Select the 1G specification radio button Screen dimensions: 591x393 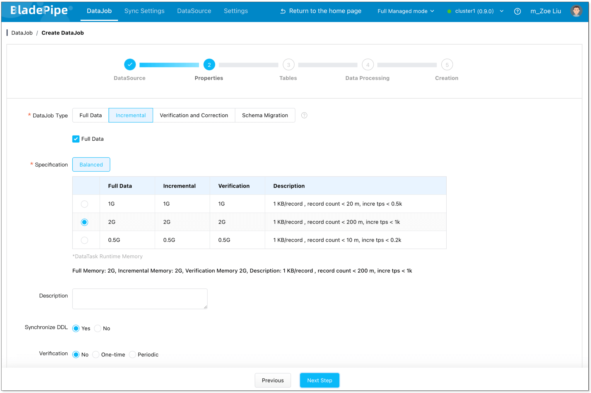84,204
